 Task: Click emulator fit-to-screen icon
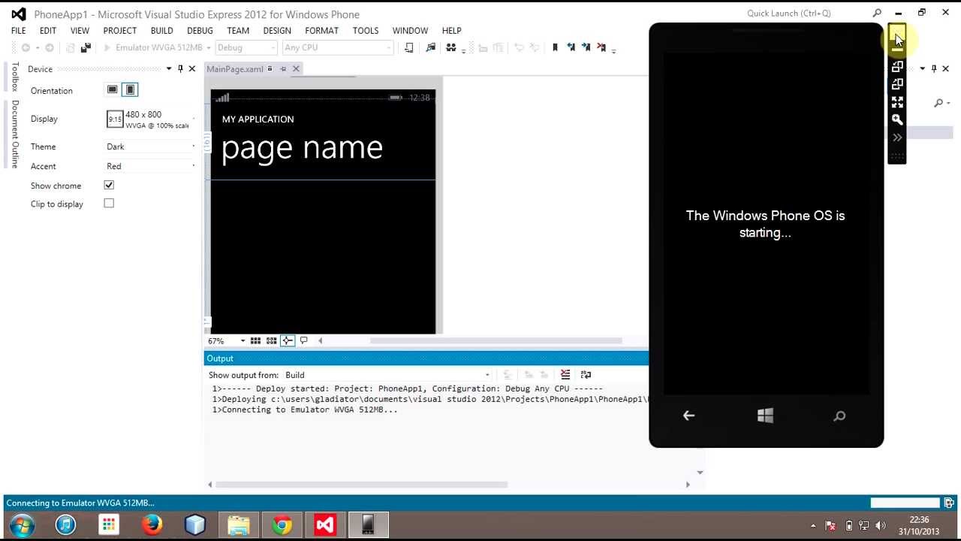pyautogui.click(x=897, y=102)
